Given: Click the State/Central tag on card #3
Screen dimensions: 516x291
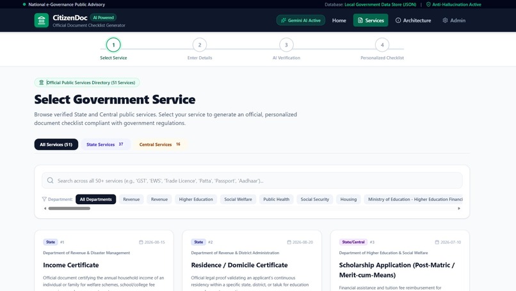Looking at the screenshot, I should (x=353, y=242).
